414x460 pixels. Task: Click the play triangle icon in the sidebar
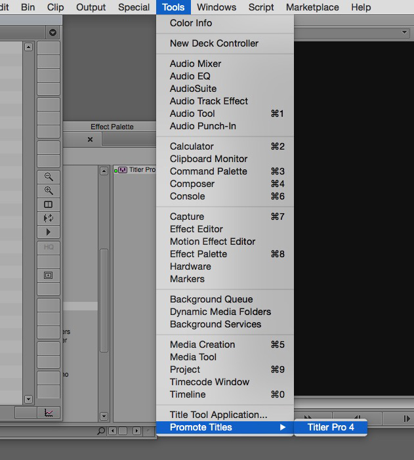coord(49,232)
